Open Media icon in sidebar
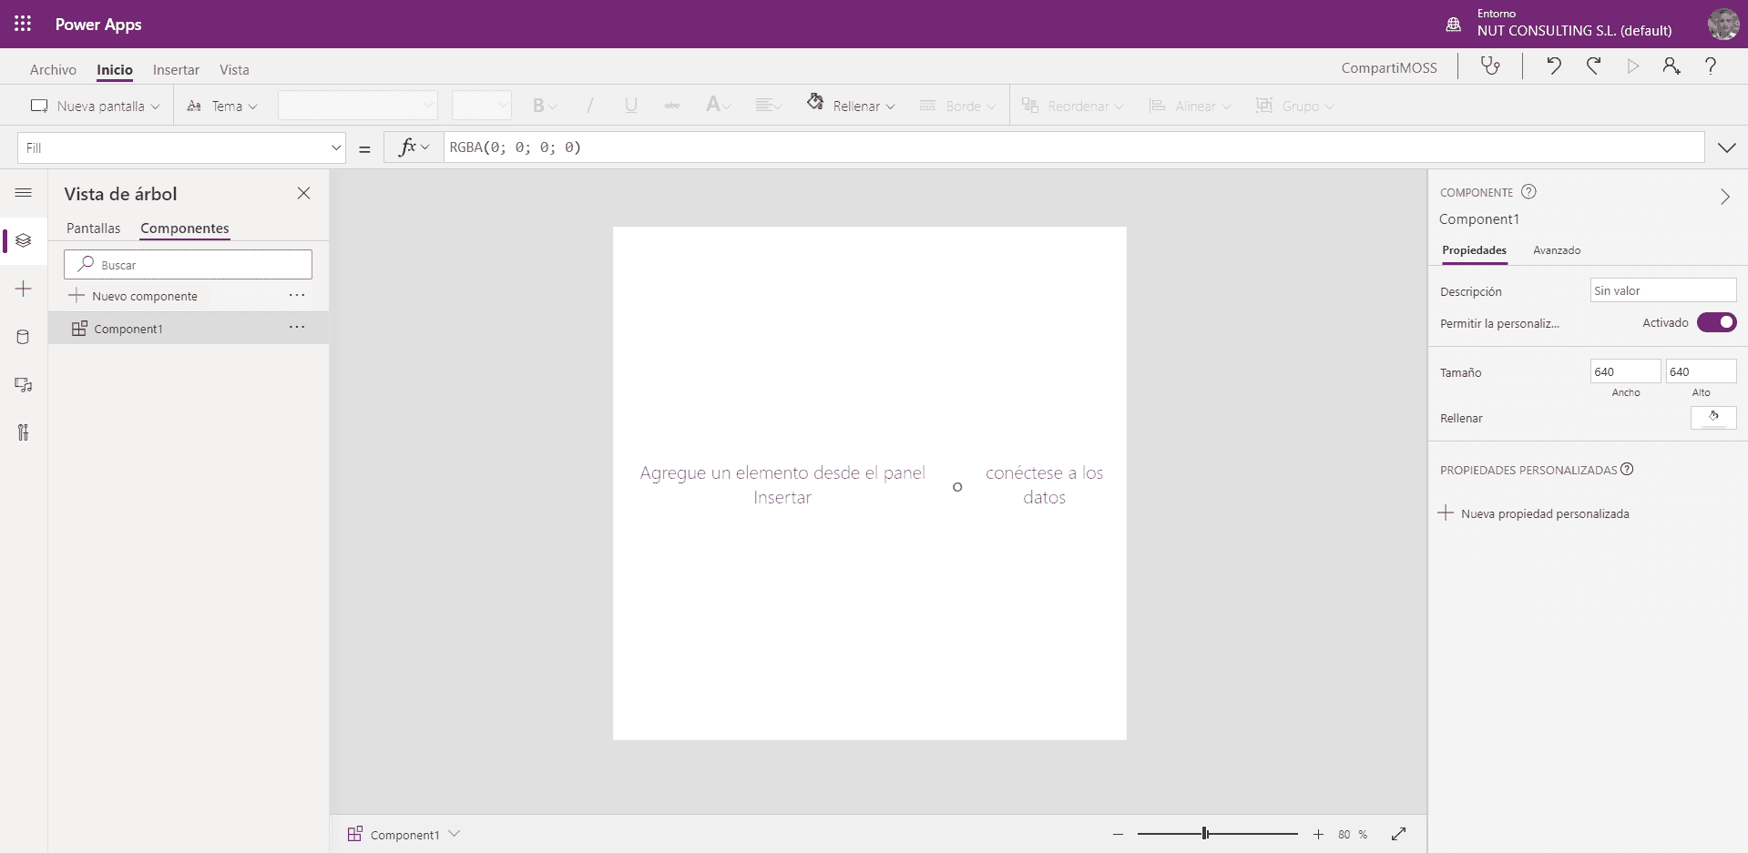Image resolution: width=1748 pixels, height=853 pixels. click(x=24, y=385)
